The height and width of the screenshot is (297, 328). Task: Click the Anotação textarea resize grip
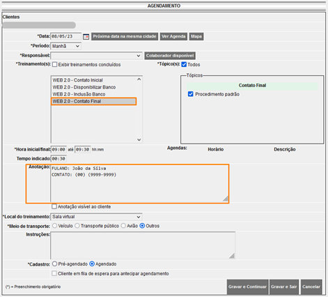[x=226, y=199]
